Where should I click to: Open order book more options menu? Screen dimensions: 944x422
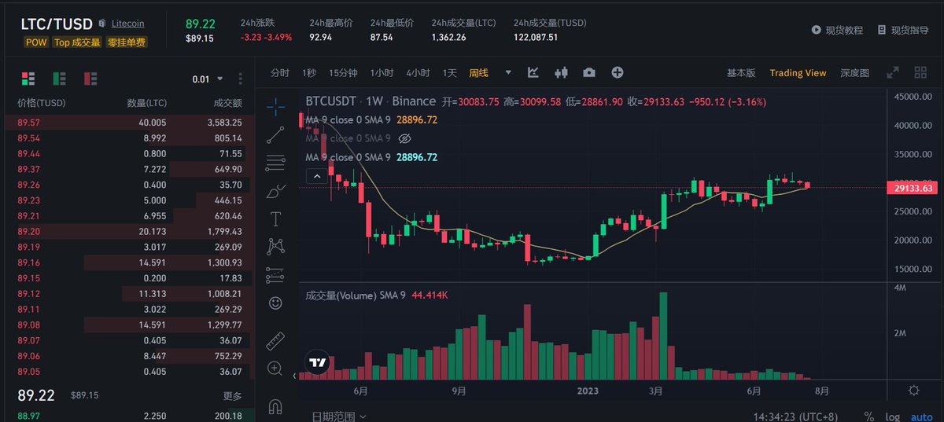(x=241, y=79)
